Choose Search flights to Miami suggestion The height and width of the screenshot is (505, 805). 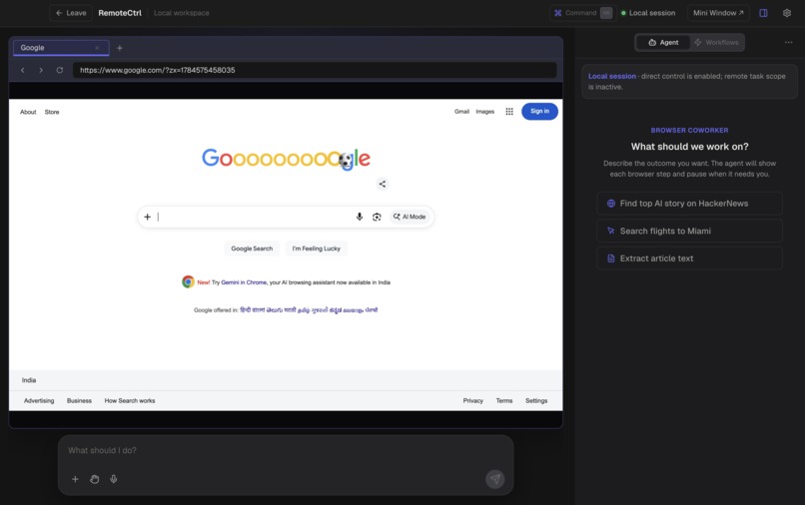point(689,231)
